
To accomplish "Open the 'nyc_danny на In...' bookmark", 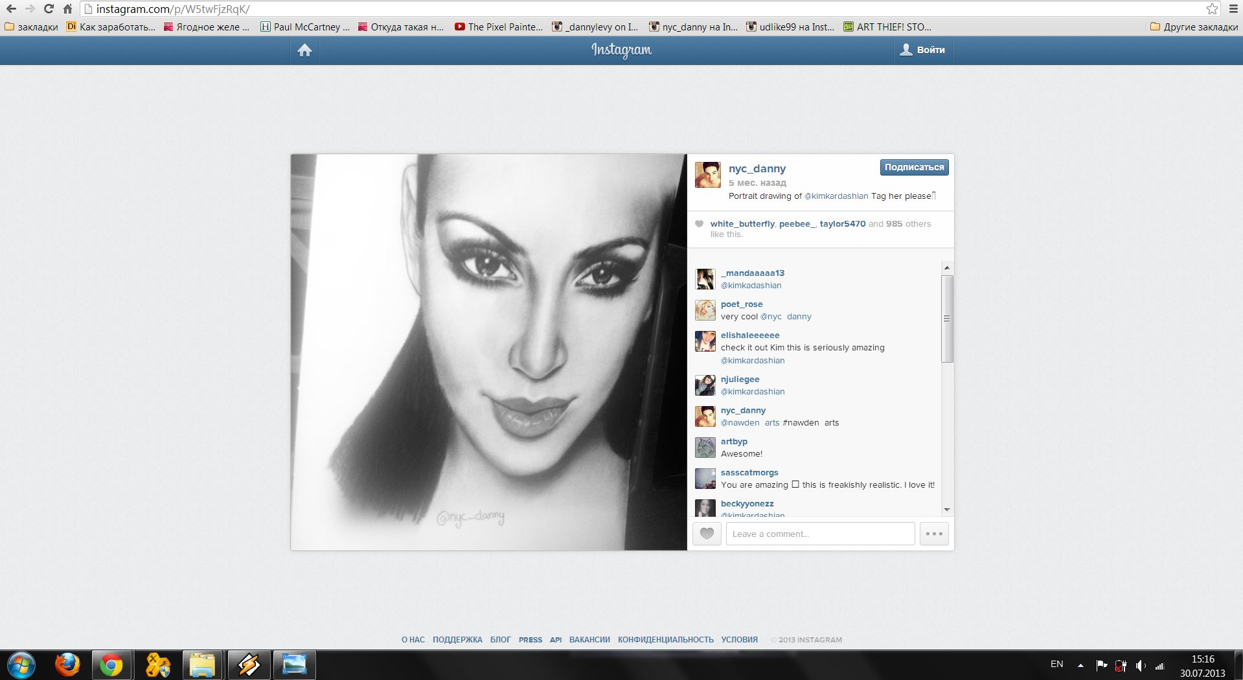I will [693, 27].
